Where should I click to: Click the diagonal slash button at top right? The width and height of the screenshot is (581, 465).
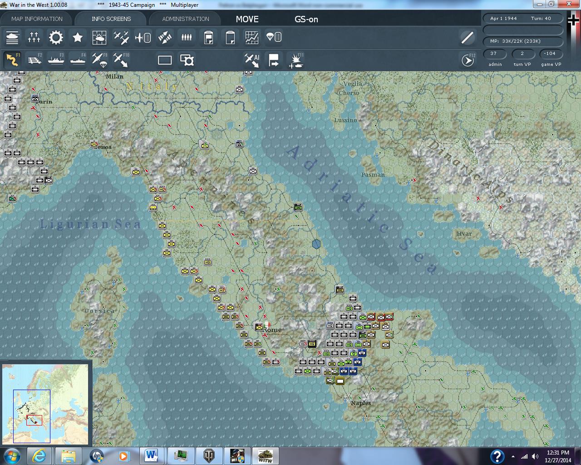(x=467, y=38)
